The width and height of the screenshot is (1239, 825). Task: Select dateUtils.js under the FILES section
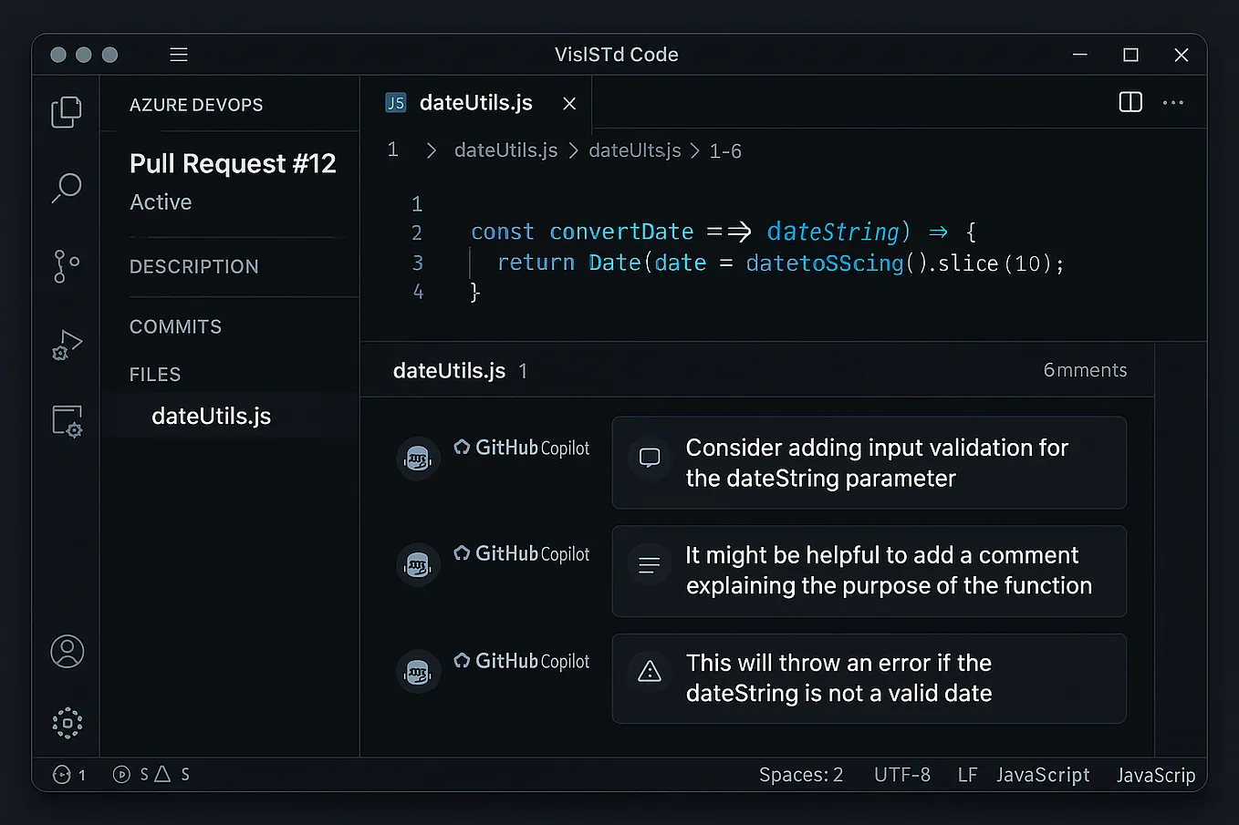[x=211, y=416]
